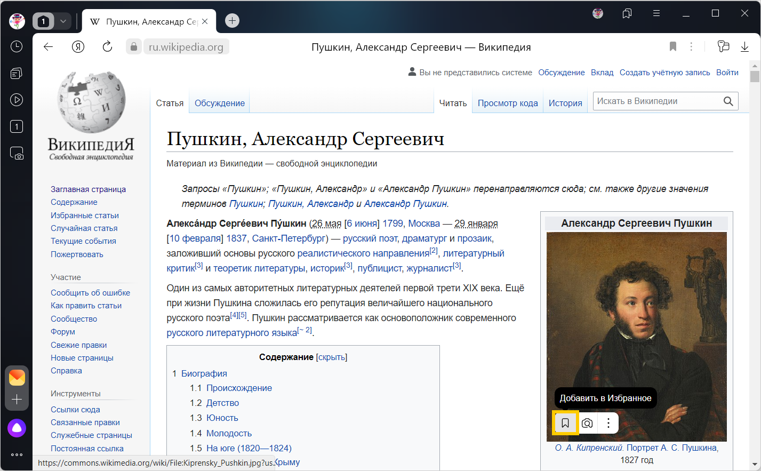Image resolution: width=761 pixels, height=471 pixels.
Task: Go back with the left arrow
Action: (49, 47)
